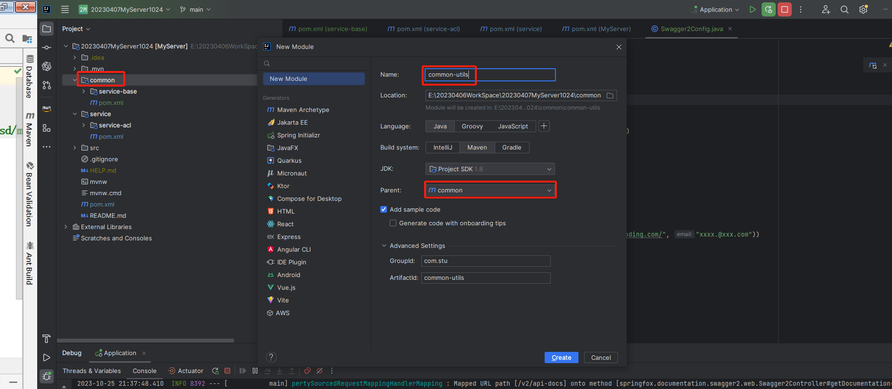This screenshot has width=892, height=389.
Task: Click the Run Application play icon
Action: [x=753, y=9]
